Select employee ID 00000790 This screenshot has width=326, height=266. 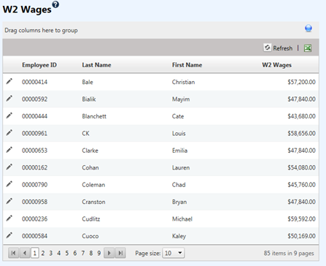click(x=34, y=185)
